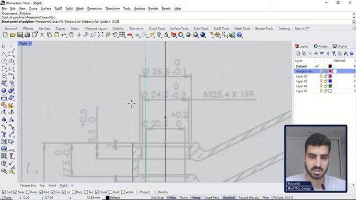Select the pointer arrow tool in sidebar
This screenshot has height=200, width=356.
click(x=4, y=47)
